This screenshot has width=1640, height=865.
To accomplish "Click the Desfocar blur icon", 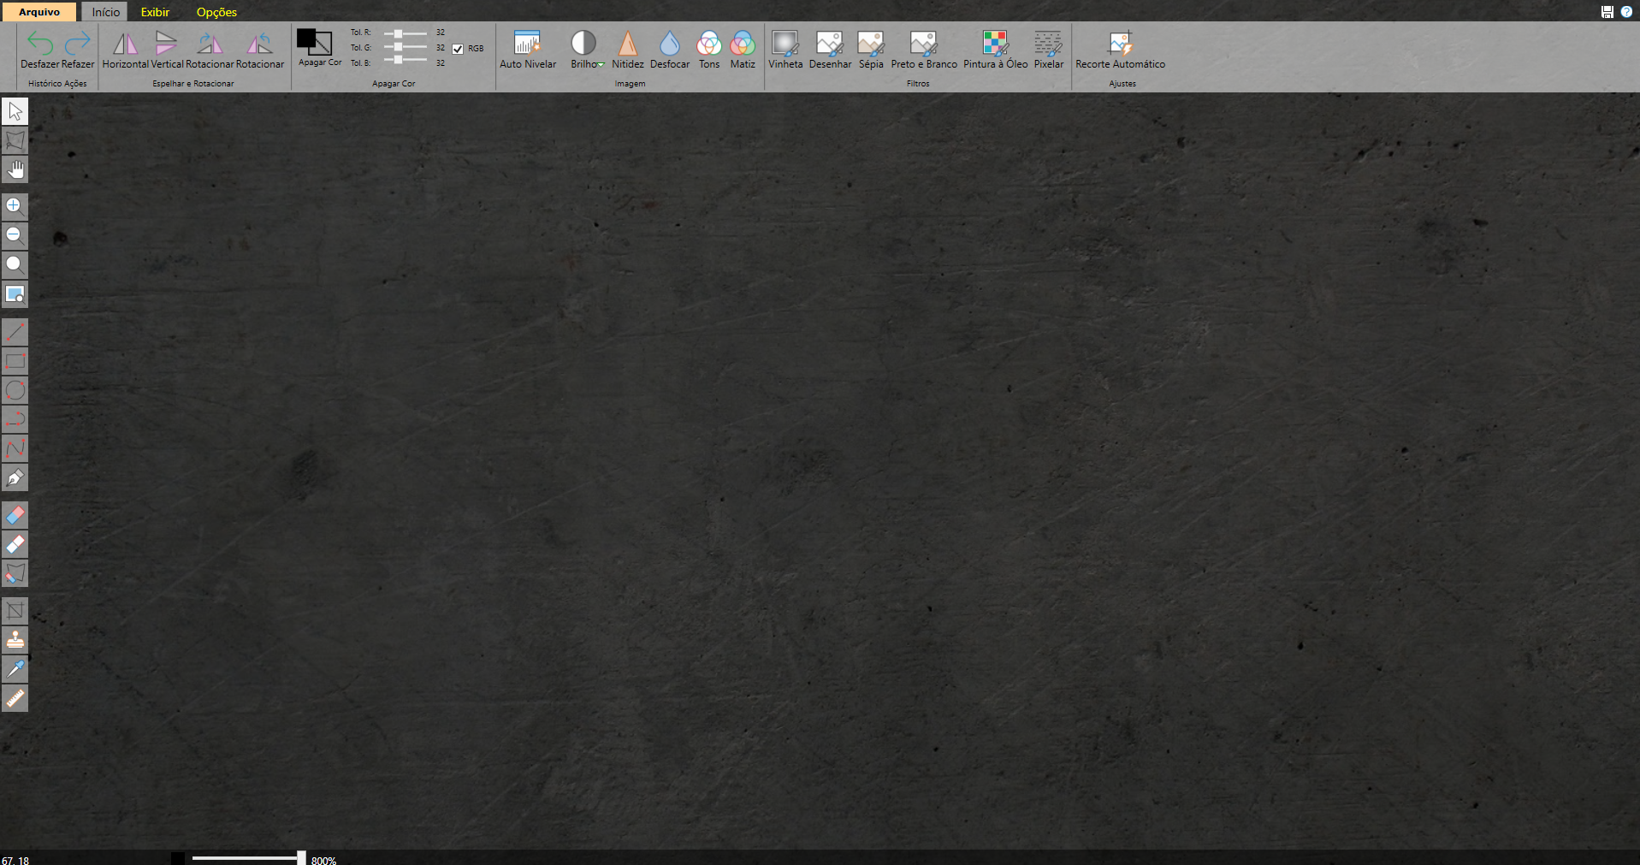I will pos(669,50).
